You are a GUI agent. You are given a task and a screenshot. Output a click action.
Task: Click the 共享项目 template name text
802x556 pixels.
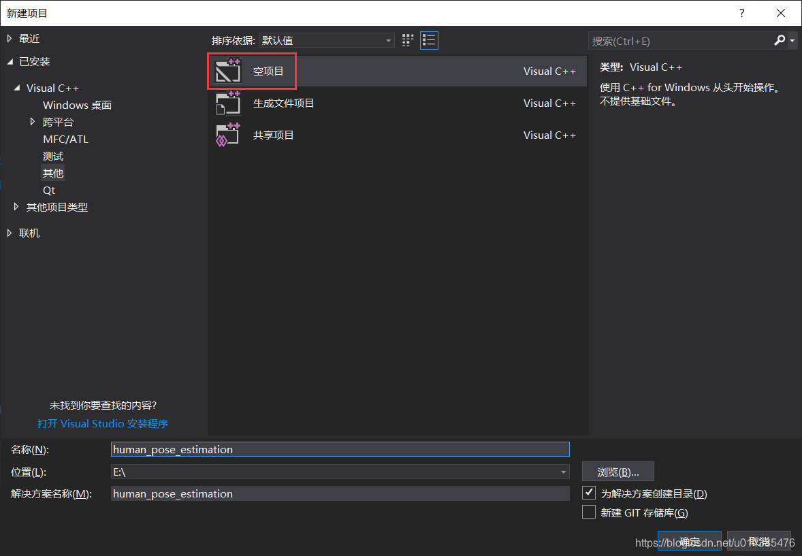click(274, 135)
